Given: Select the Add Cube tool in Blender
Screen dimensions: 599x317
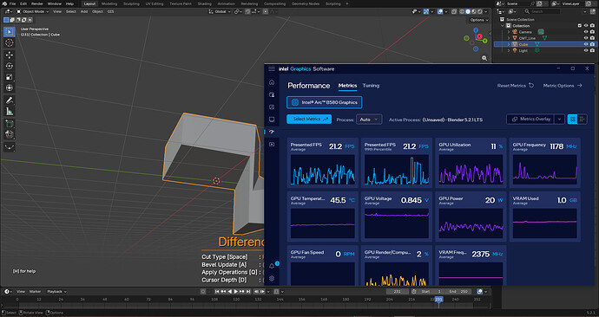Looking at the screenshot, I should tap(10, 124).
